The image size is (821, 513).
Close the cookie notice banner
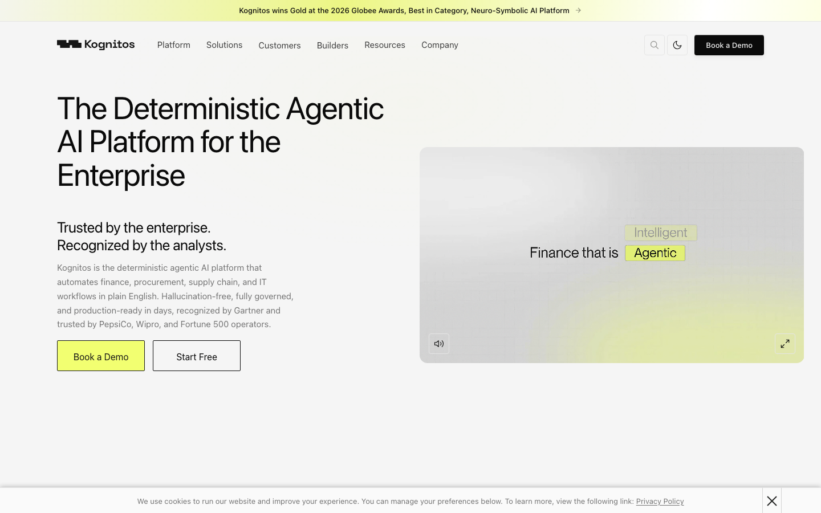point(772,500)
